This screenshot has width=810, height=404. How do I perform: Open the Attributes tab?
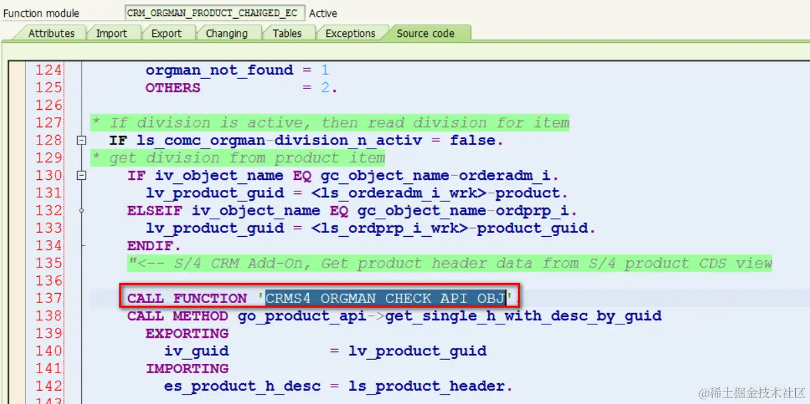click(x=52, y=33)
